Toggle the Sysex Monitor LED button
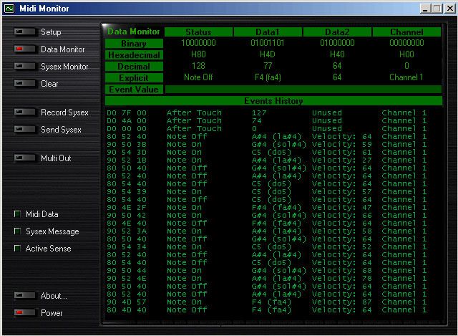458x336 pixels. [x=25, y=66]
